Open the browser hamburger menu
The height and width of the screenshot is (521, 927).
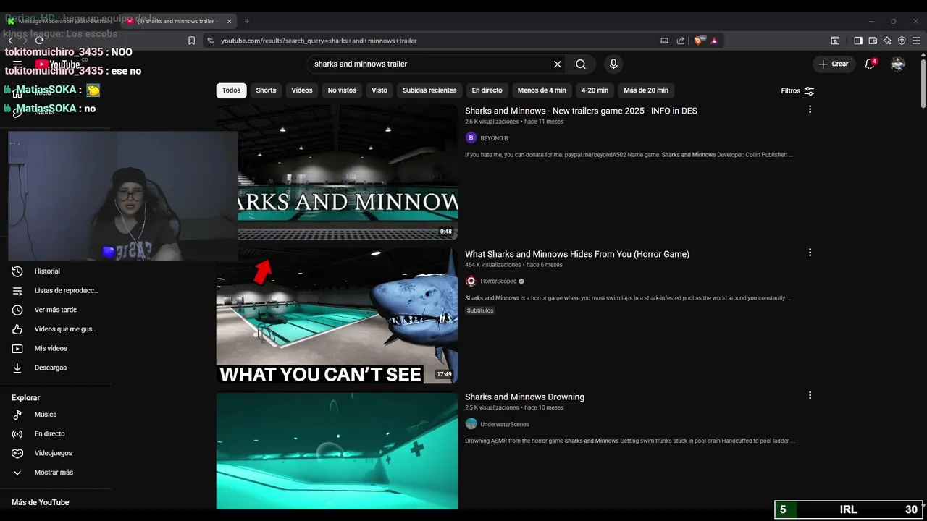coord(916,41)
